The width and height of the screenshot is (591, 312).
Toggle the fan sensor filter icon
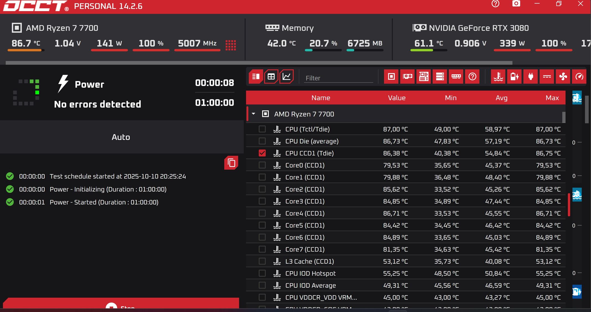click(x=563, y=77)
